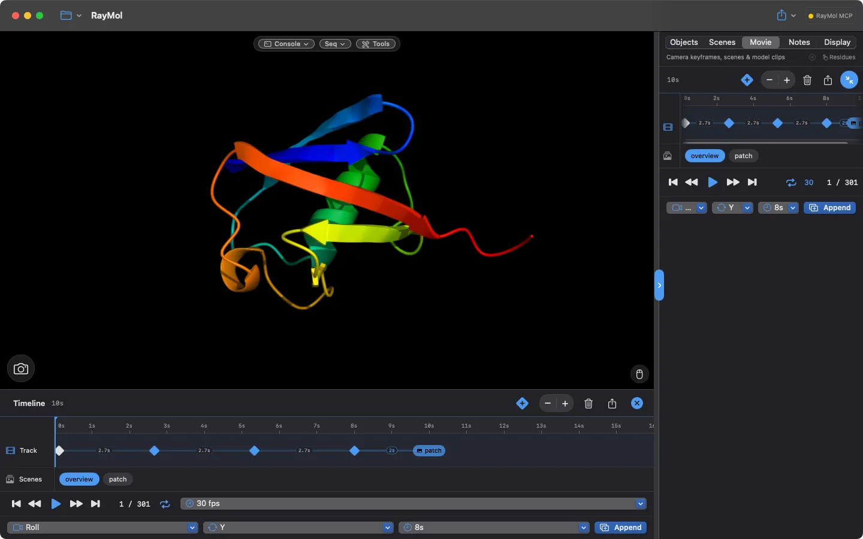Viewport: 863px width, 539px height.
Task: Delete with the bottom Timeline trash icon
Action: tap(589, 404)
